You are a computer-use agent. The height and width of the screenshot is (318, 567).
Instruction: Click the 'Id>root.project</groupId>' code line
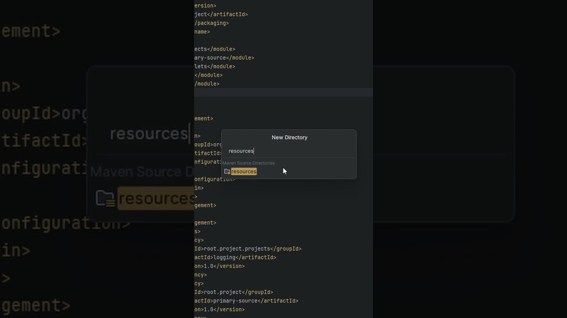tap(234, 292)
